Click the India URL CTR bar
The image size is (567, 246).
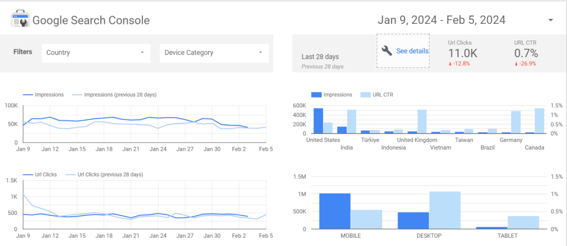(x=352, y=121)
